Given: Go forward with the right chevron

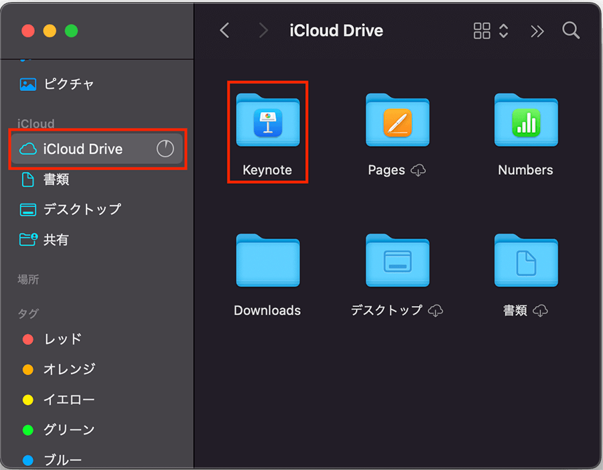Looking at the screenshot, I should pyautogui.click(x=263, y=31).
